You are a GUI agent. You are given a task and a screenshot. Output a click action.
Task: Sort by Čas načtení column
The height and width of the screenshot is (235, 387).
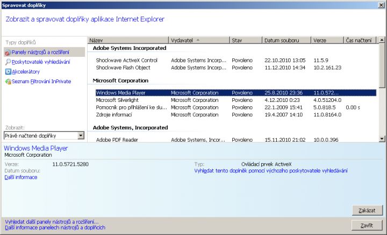pyautogui.click(x=360, y=40)
